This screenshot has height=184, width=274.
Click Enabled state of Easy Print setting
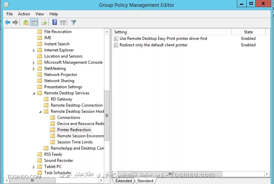pos(248,39)
